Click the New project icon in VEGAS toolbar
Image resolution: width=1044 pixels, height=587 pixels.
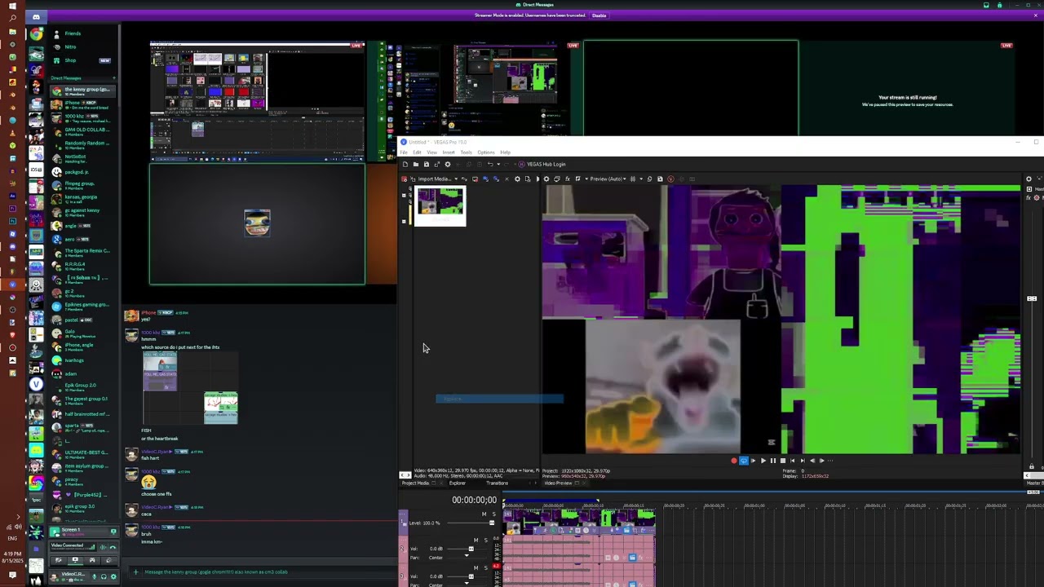pyautogui.click(x=405, y=165)
